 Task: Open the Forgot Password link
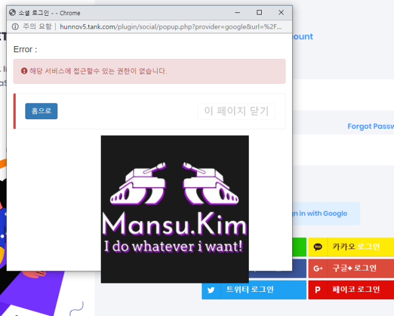tap(370, 127)
